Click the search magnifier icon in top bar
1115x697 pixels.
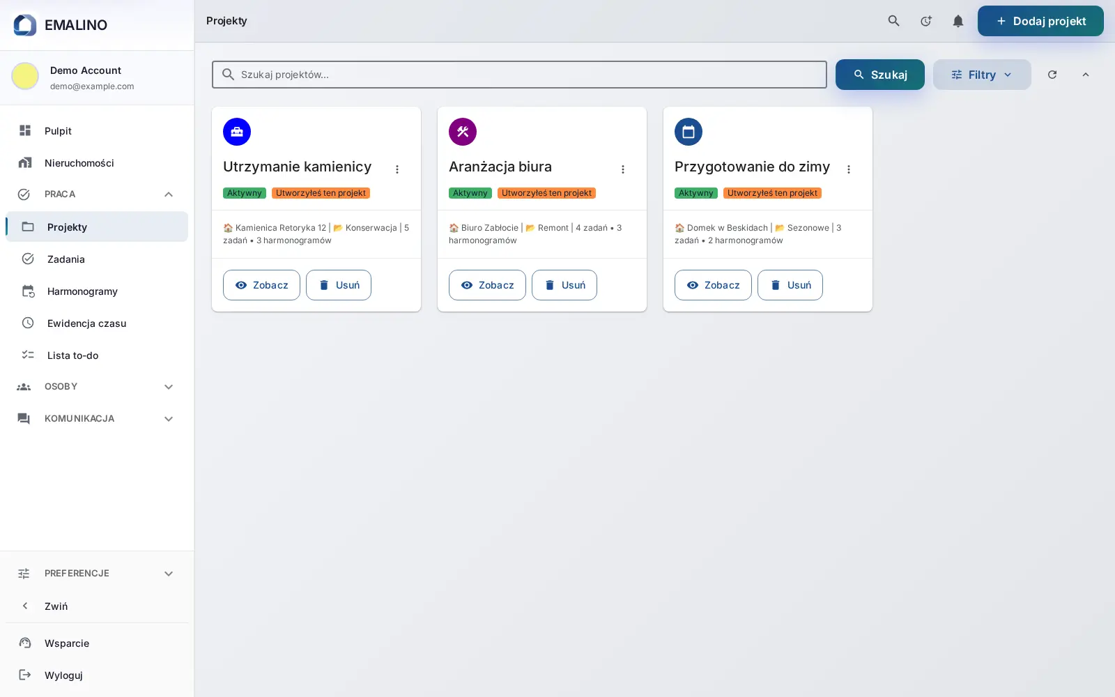893,21
